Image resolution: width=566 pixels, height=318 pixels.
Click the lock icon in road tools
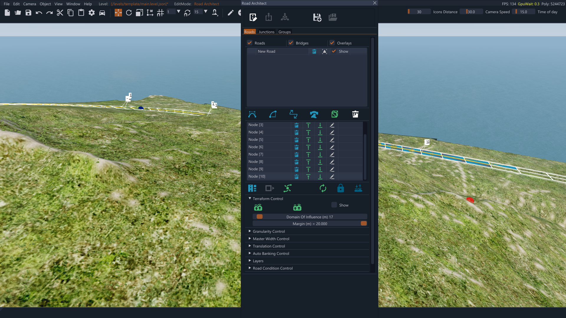[340, 188]
